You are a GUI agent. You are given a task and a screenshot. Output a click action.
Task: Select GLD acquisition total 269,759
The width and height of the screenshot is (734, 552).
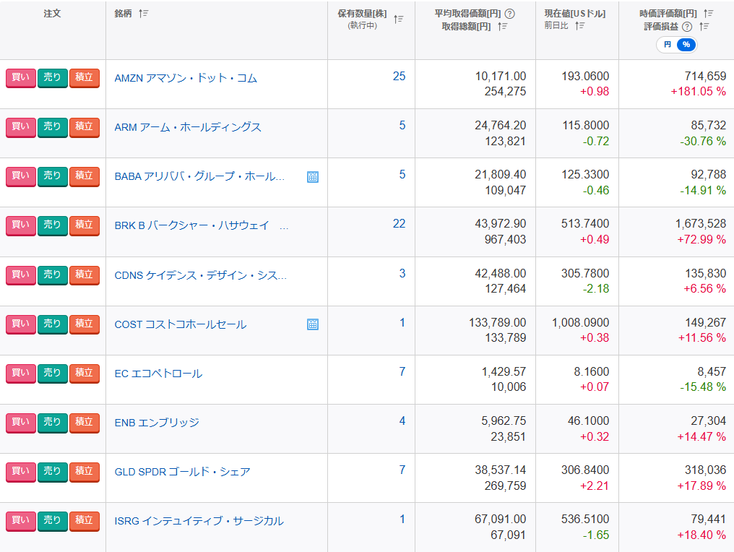[505, 486]
